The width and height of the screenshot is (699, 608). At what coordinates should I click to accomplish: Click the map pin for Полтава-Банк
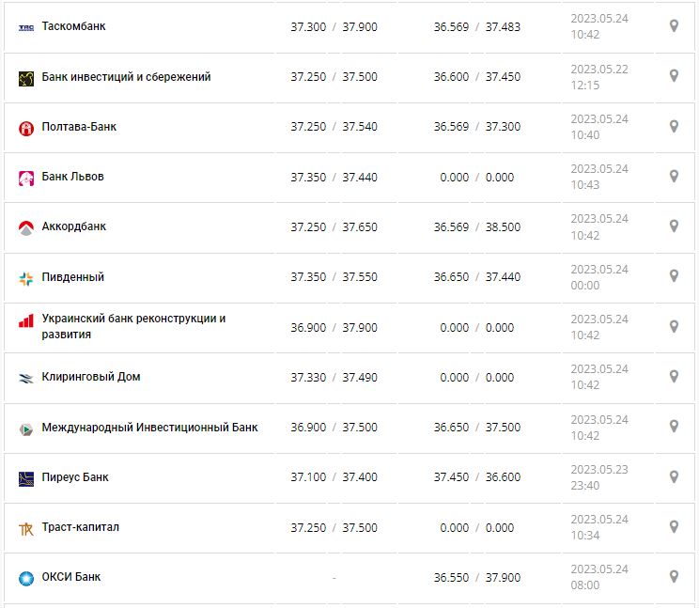click(x=674, y=127)
